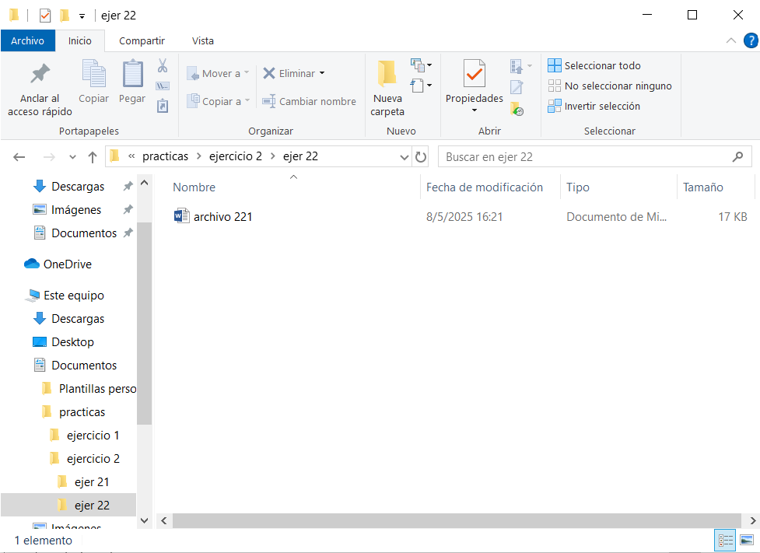Viewport: 760px width, 553px height.
Task: Collapse the ribbon with the chevron
Action: [730, 40]
